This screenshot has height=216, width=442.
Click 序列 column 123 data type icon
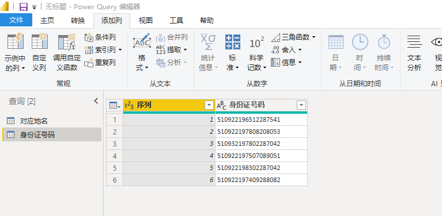[x=129, y=105]
